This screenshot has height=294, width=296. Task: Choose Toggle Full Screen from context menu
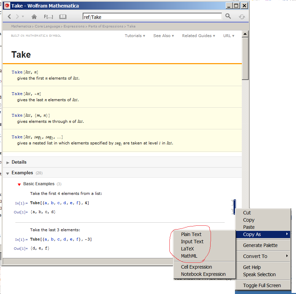[263, 285]
